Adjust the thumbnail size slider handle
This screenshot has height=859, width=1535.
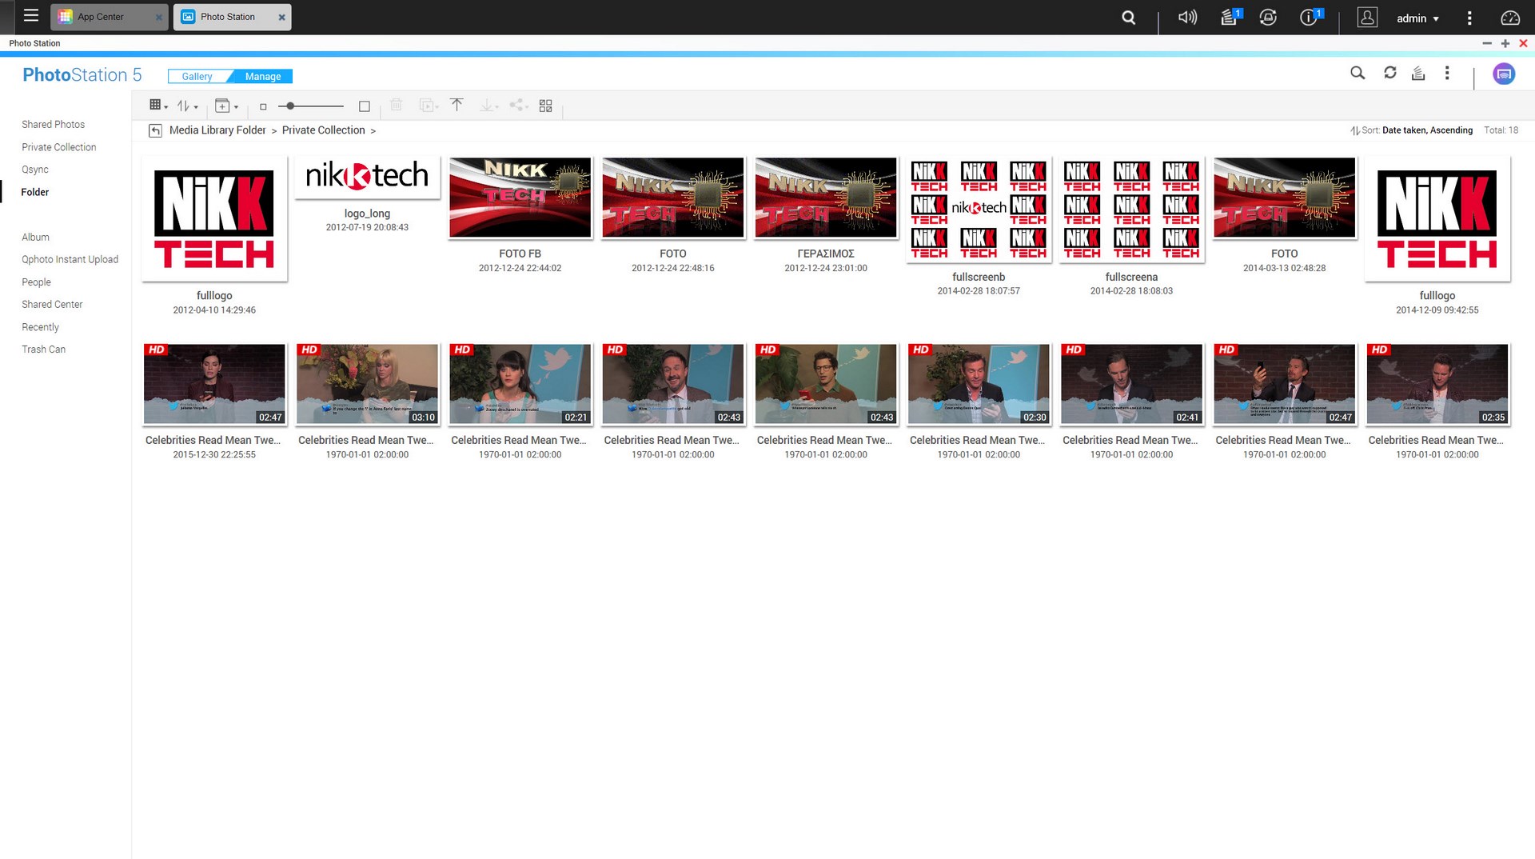point(290,106)
